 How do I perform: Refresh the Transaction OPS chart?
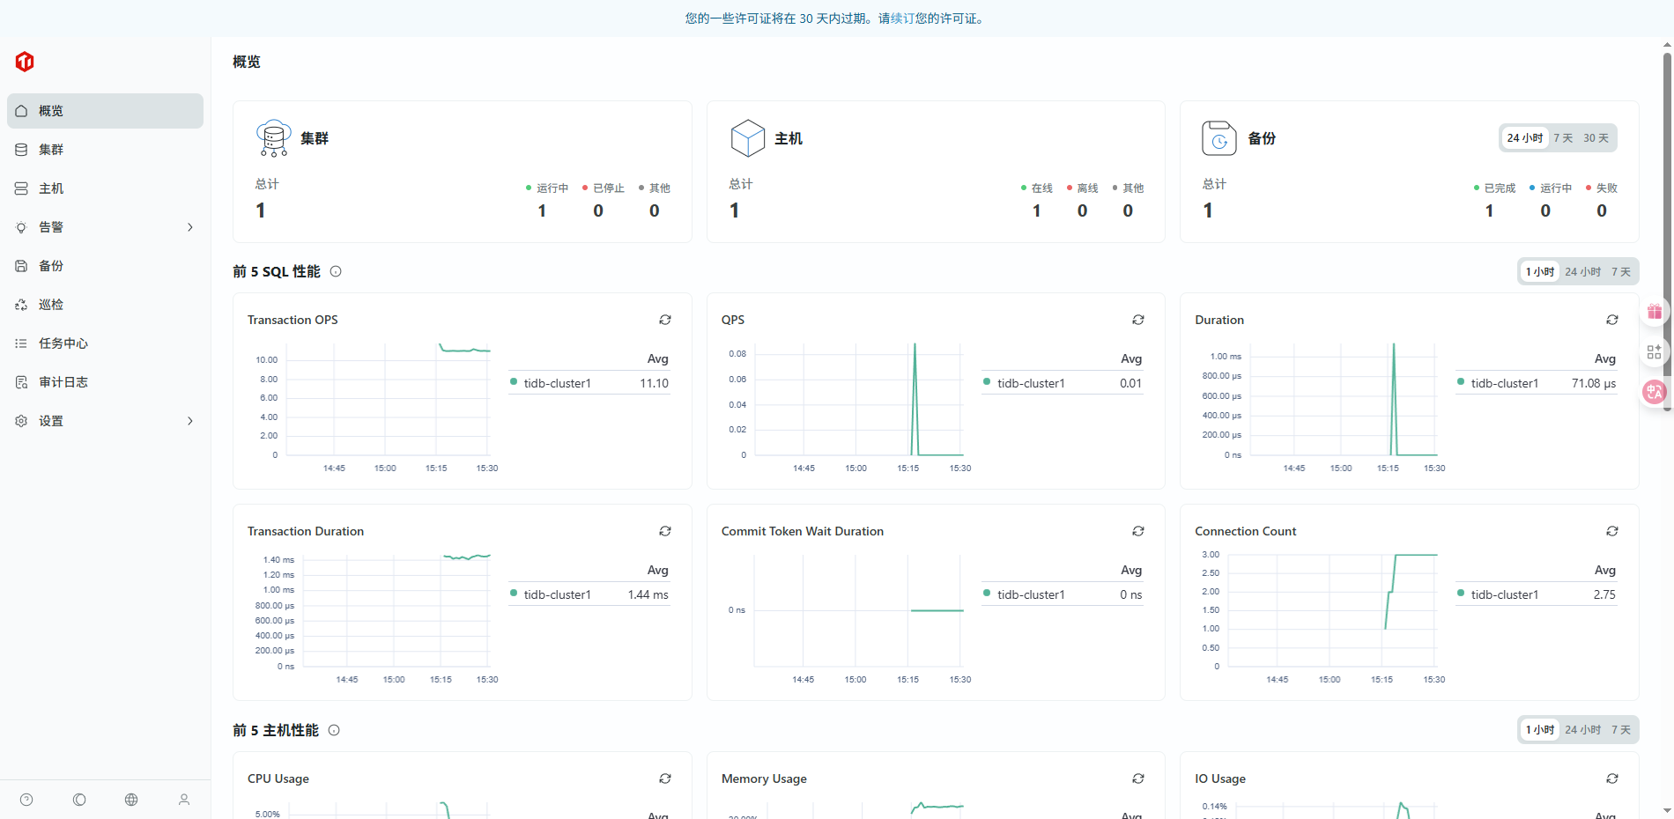[x=665, y=320]
